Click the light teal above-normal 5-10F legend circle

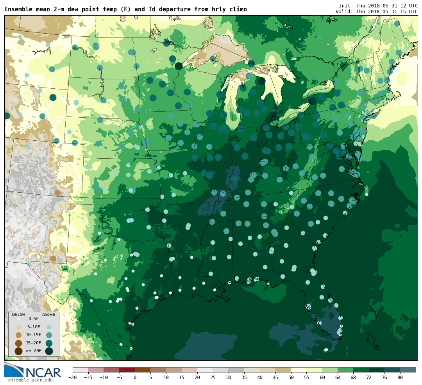[49, 328]
